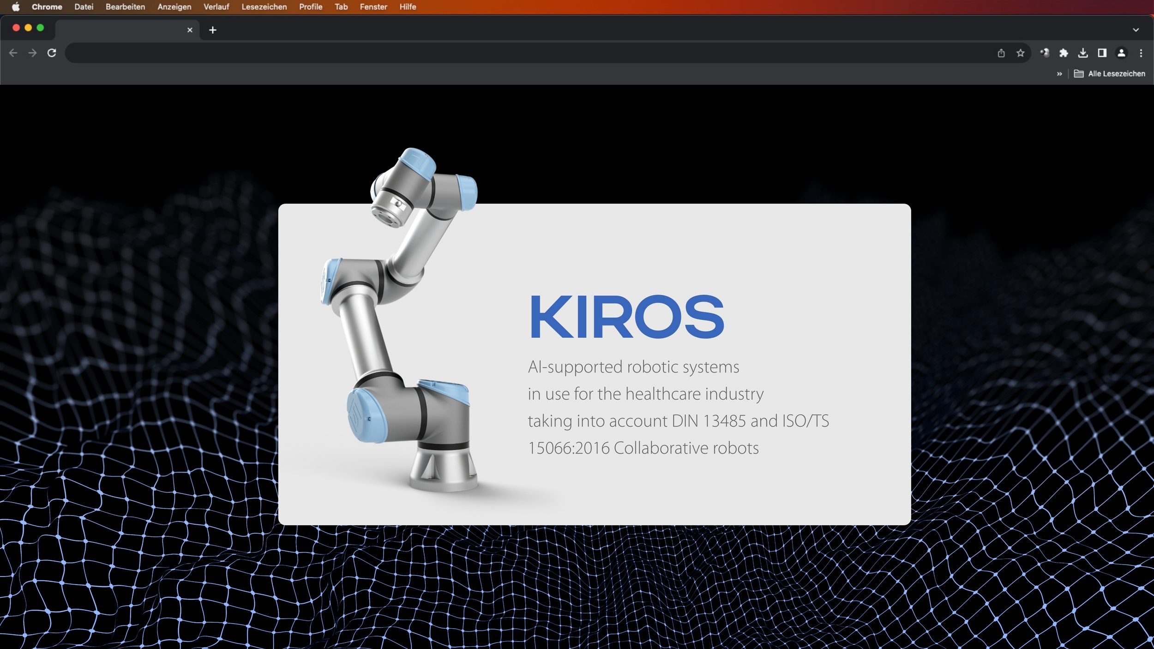Open the Extensions puzzle piece menu
The image size is (1154, 649).
coord(1064,53)
